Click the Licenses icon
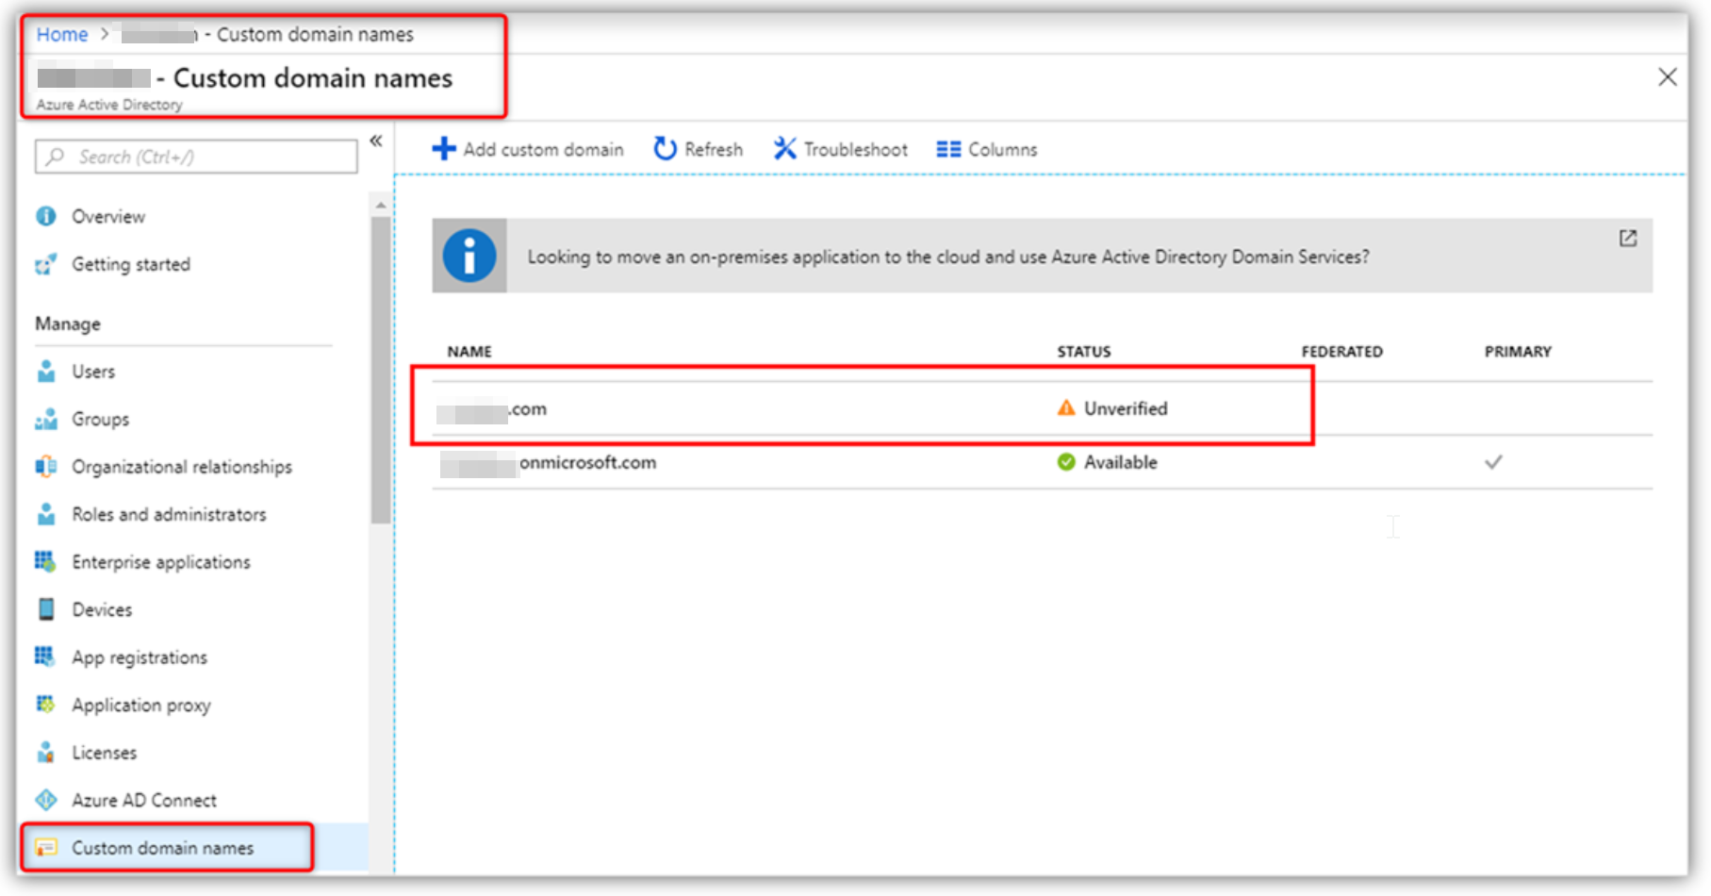Image resolution: width=1711 pixels, height=896 pixels. click(45, 752)
